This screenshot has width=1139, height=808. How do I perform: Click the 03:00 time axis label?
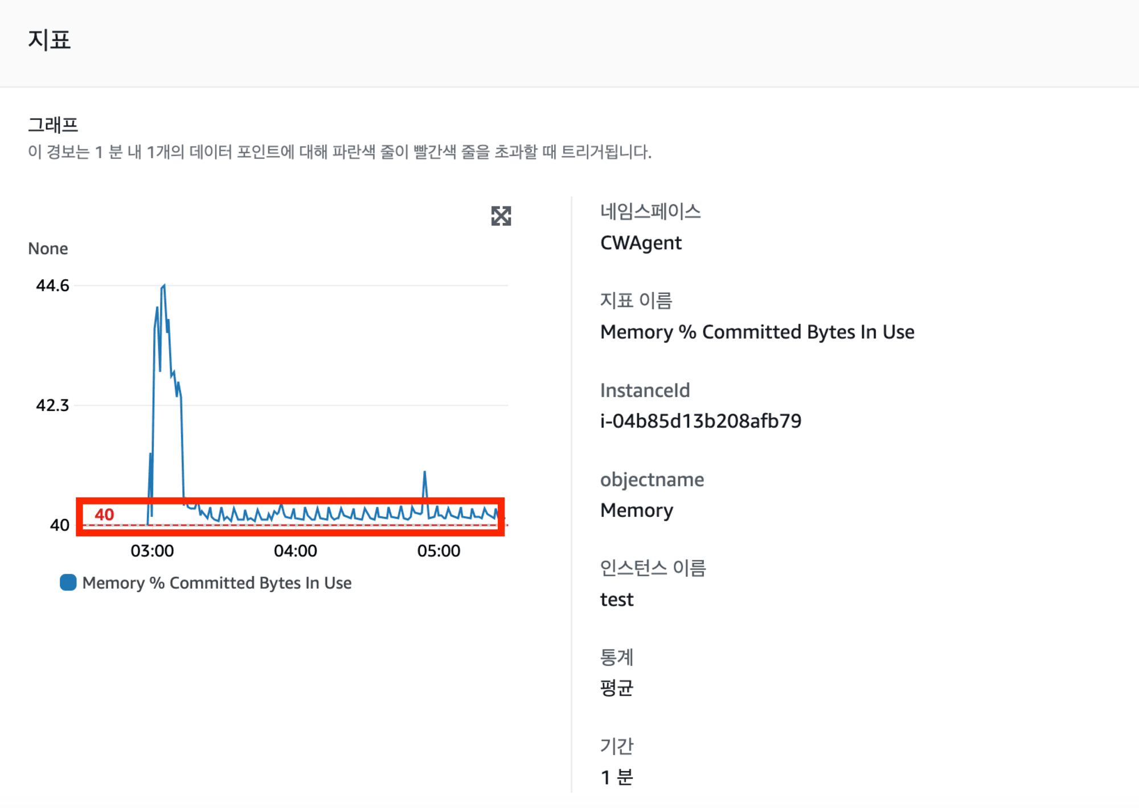pyautogui.click(x=152, y=551)
